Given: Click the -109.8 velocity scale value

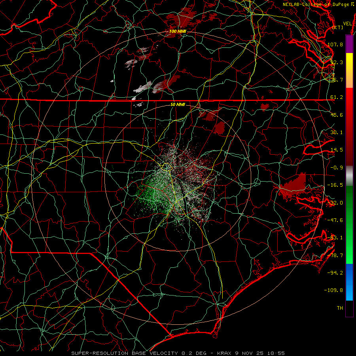Looking at the screenshot, I should [x=334, y=290].
